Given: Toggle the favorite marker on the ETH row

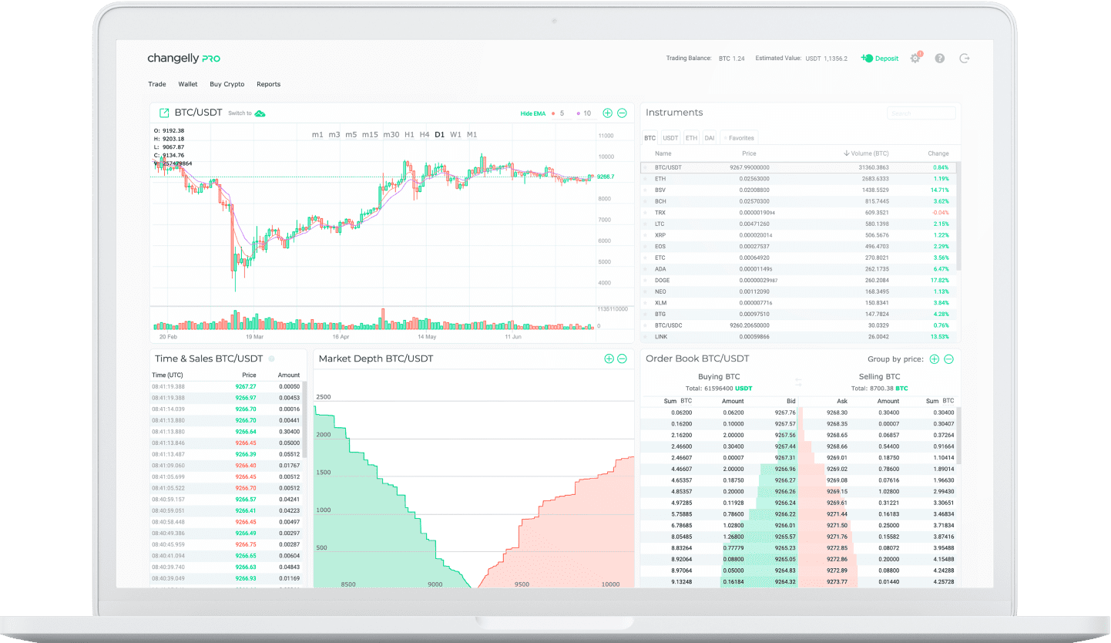Looking at the screenshot, I should click(x=646, y=178).
